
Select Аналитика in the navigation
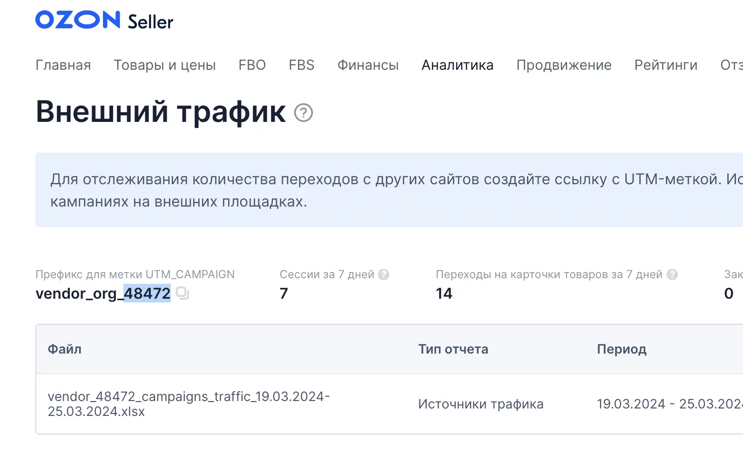458,65
